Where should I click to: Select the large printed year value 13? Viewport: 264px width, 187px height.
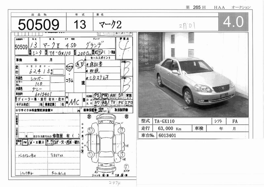click(x=80, y=24)
